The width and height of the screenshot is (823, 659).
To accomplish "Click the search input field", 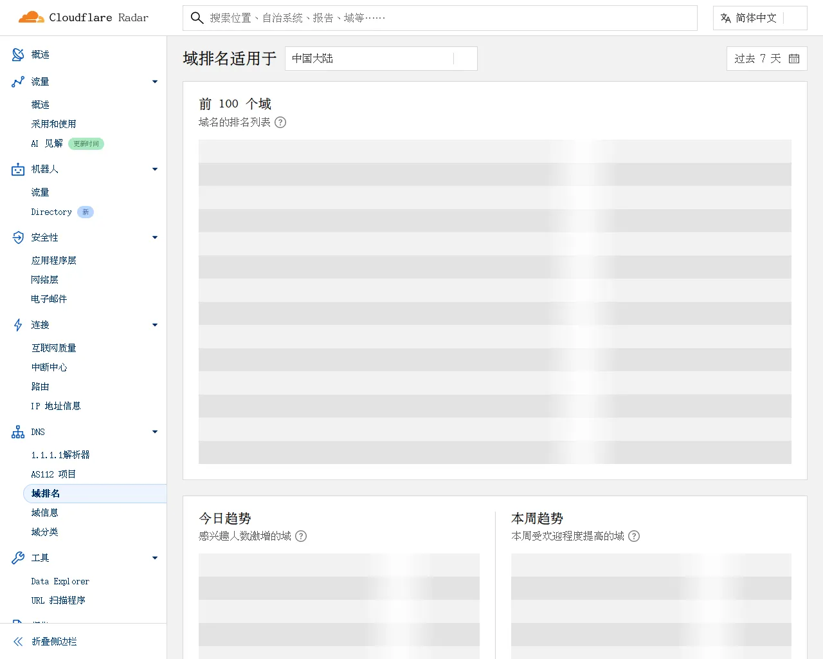I will point(450,18).
